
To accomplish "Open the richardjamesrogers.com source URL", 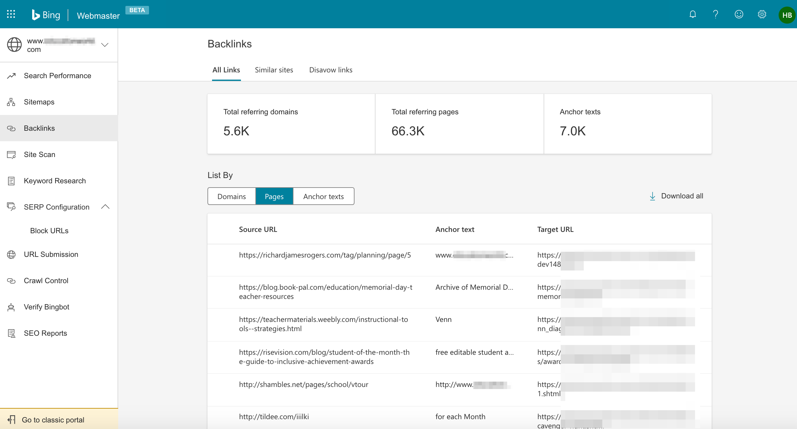I will 325,255.
